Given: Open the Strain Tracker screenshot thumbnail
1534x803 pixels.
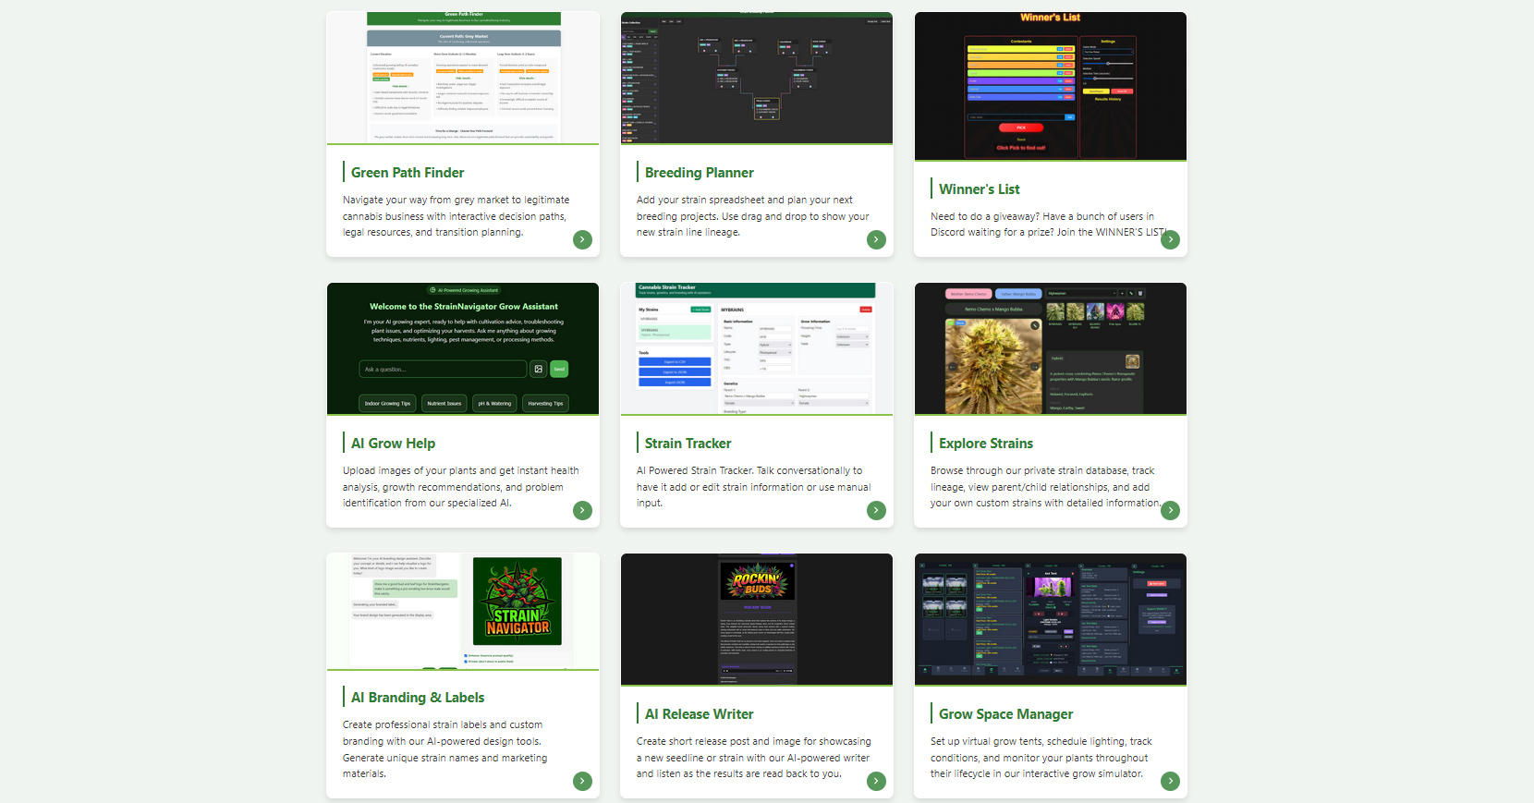Looking at the screenshot, I should (756, 348).
